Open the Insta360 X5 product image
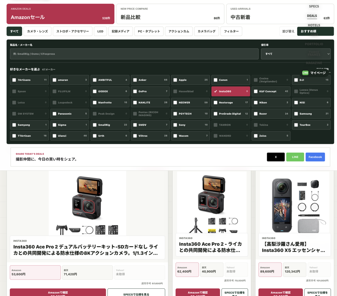 (x=295, y=202)
